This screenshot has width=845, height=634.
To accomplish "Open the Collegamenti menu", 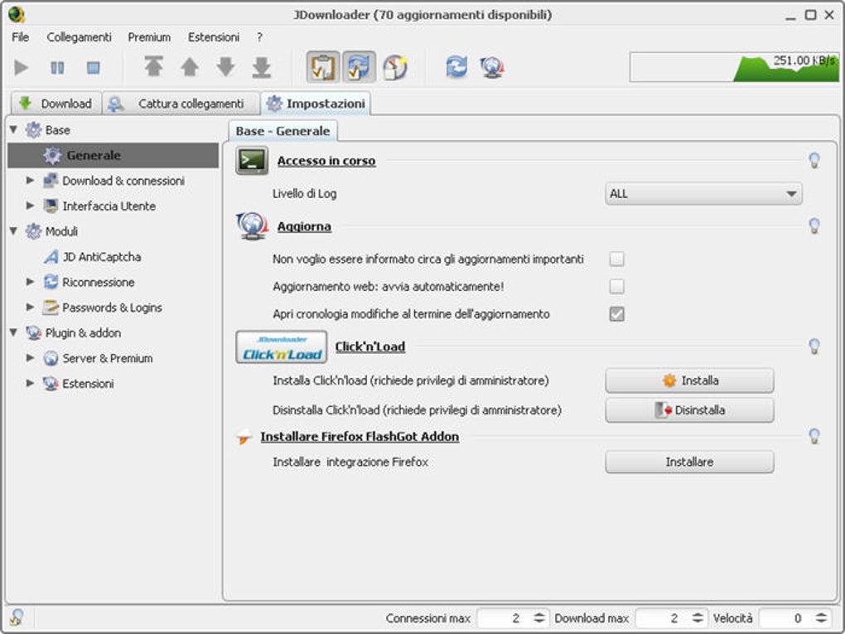I will 80,37.
